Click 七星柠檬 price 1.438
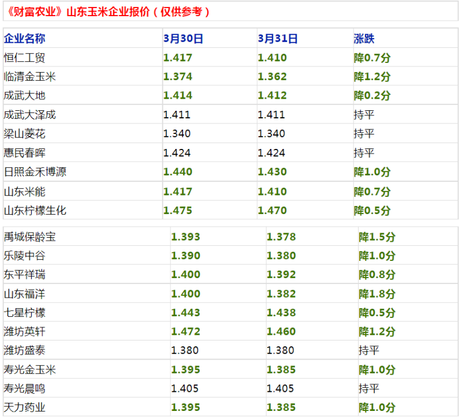Viewport: 462px width, 419px height. click(281, 313)
